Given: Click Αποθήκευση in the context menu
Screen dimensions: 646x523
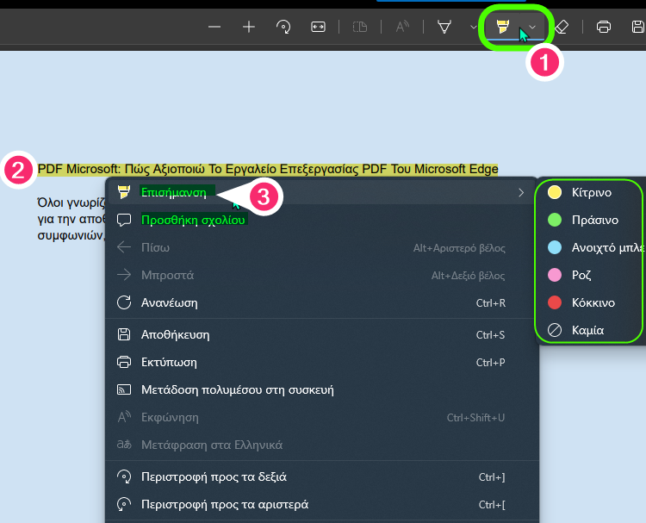Looking at the screenshot, I should (x=175, y=334).
